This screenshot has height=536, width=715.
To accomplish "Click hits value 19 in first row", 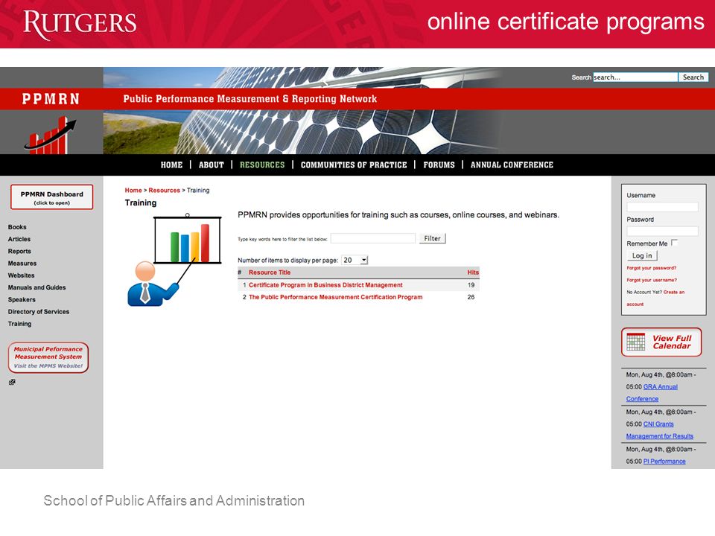I will pyautogui.click(x=471, y=285).
